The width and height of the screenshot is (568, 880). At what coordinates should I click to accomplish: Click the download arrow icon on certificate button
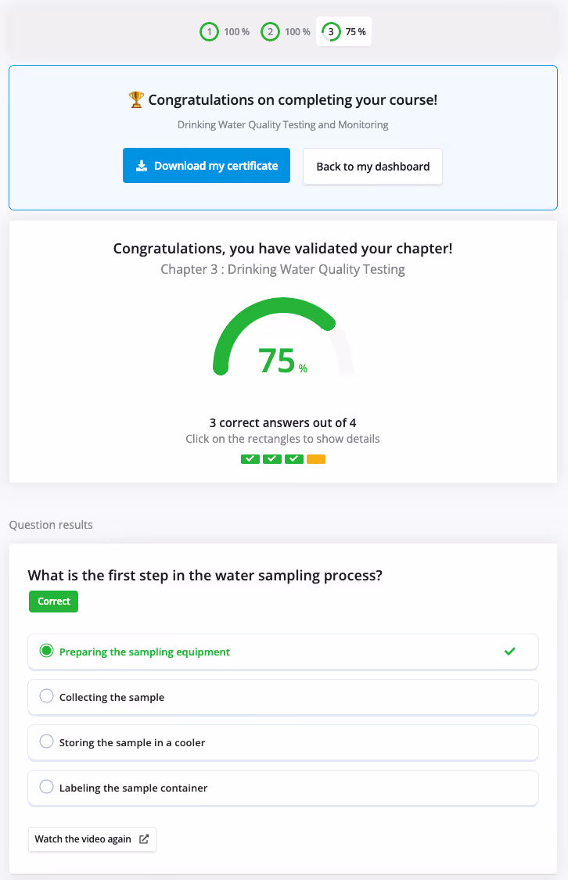[x=141, y=165]
